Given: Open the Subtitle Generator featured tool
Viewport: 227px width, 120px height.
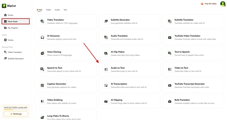Looking at the screenshot, I should click(16, 58).
